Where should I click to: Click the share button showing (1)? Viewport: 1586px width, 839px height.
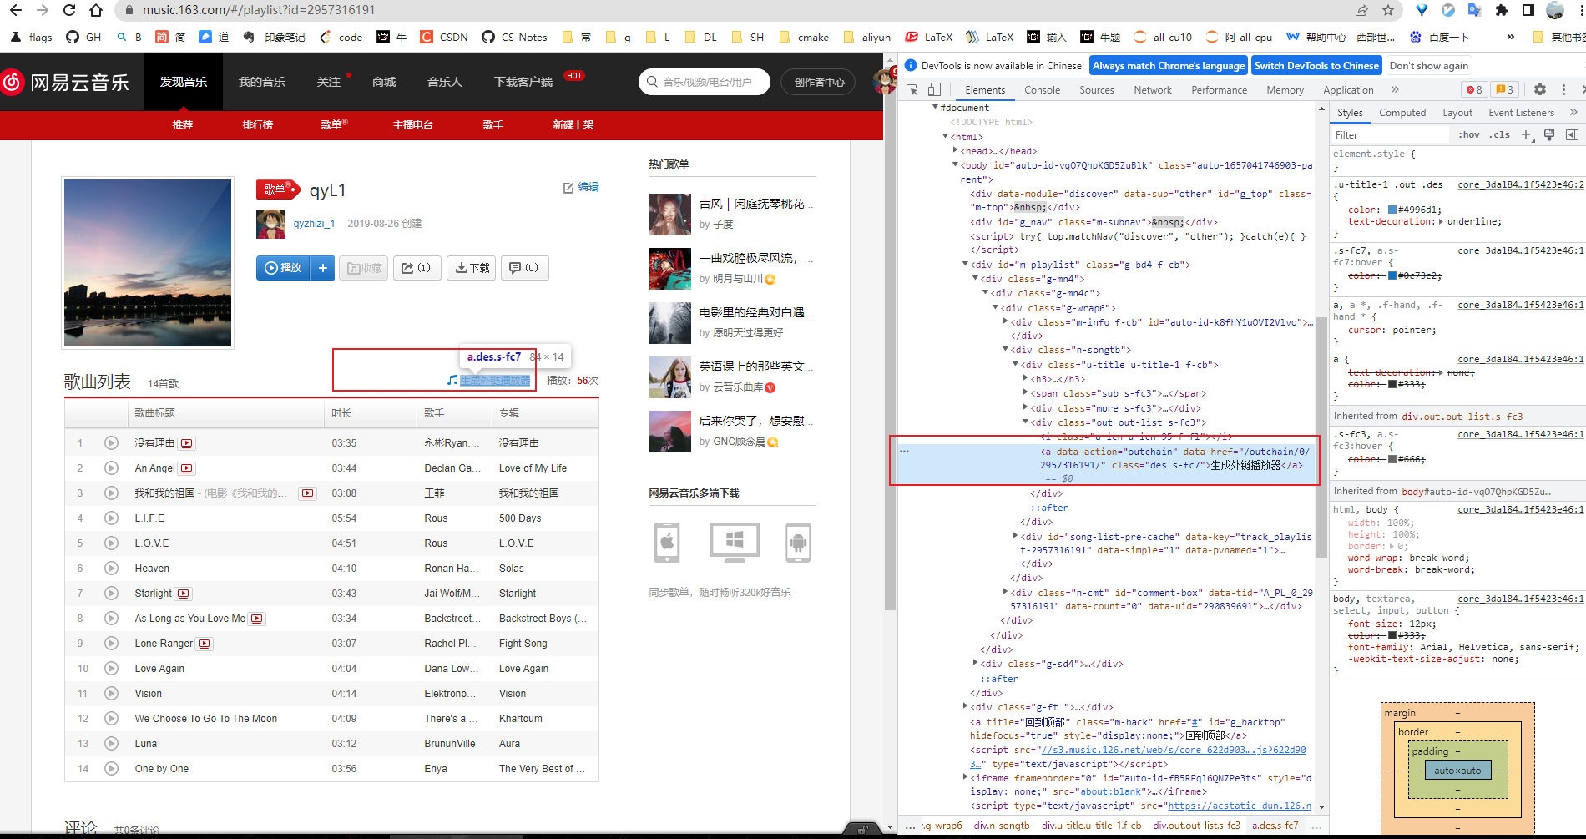coord(417,268)
